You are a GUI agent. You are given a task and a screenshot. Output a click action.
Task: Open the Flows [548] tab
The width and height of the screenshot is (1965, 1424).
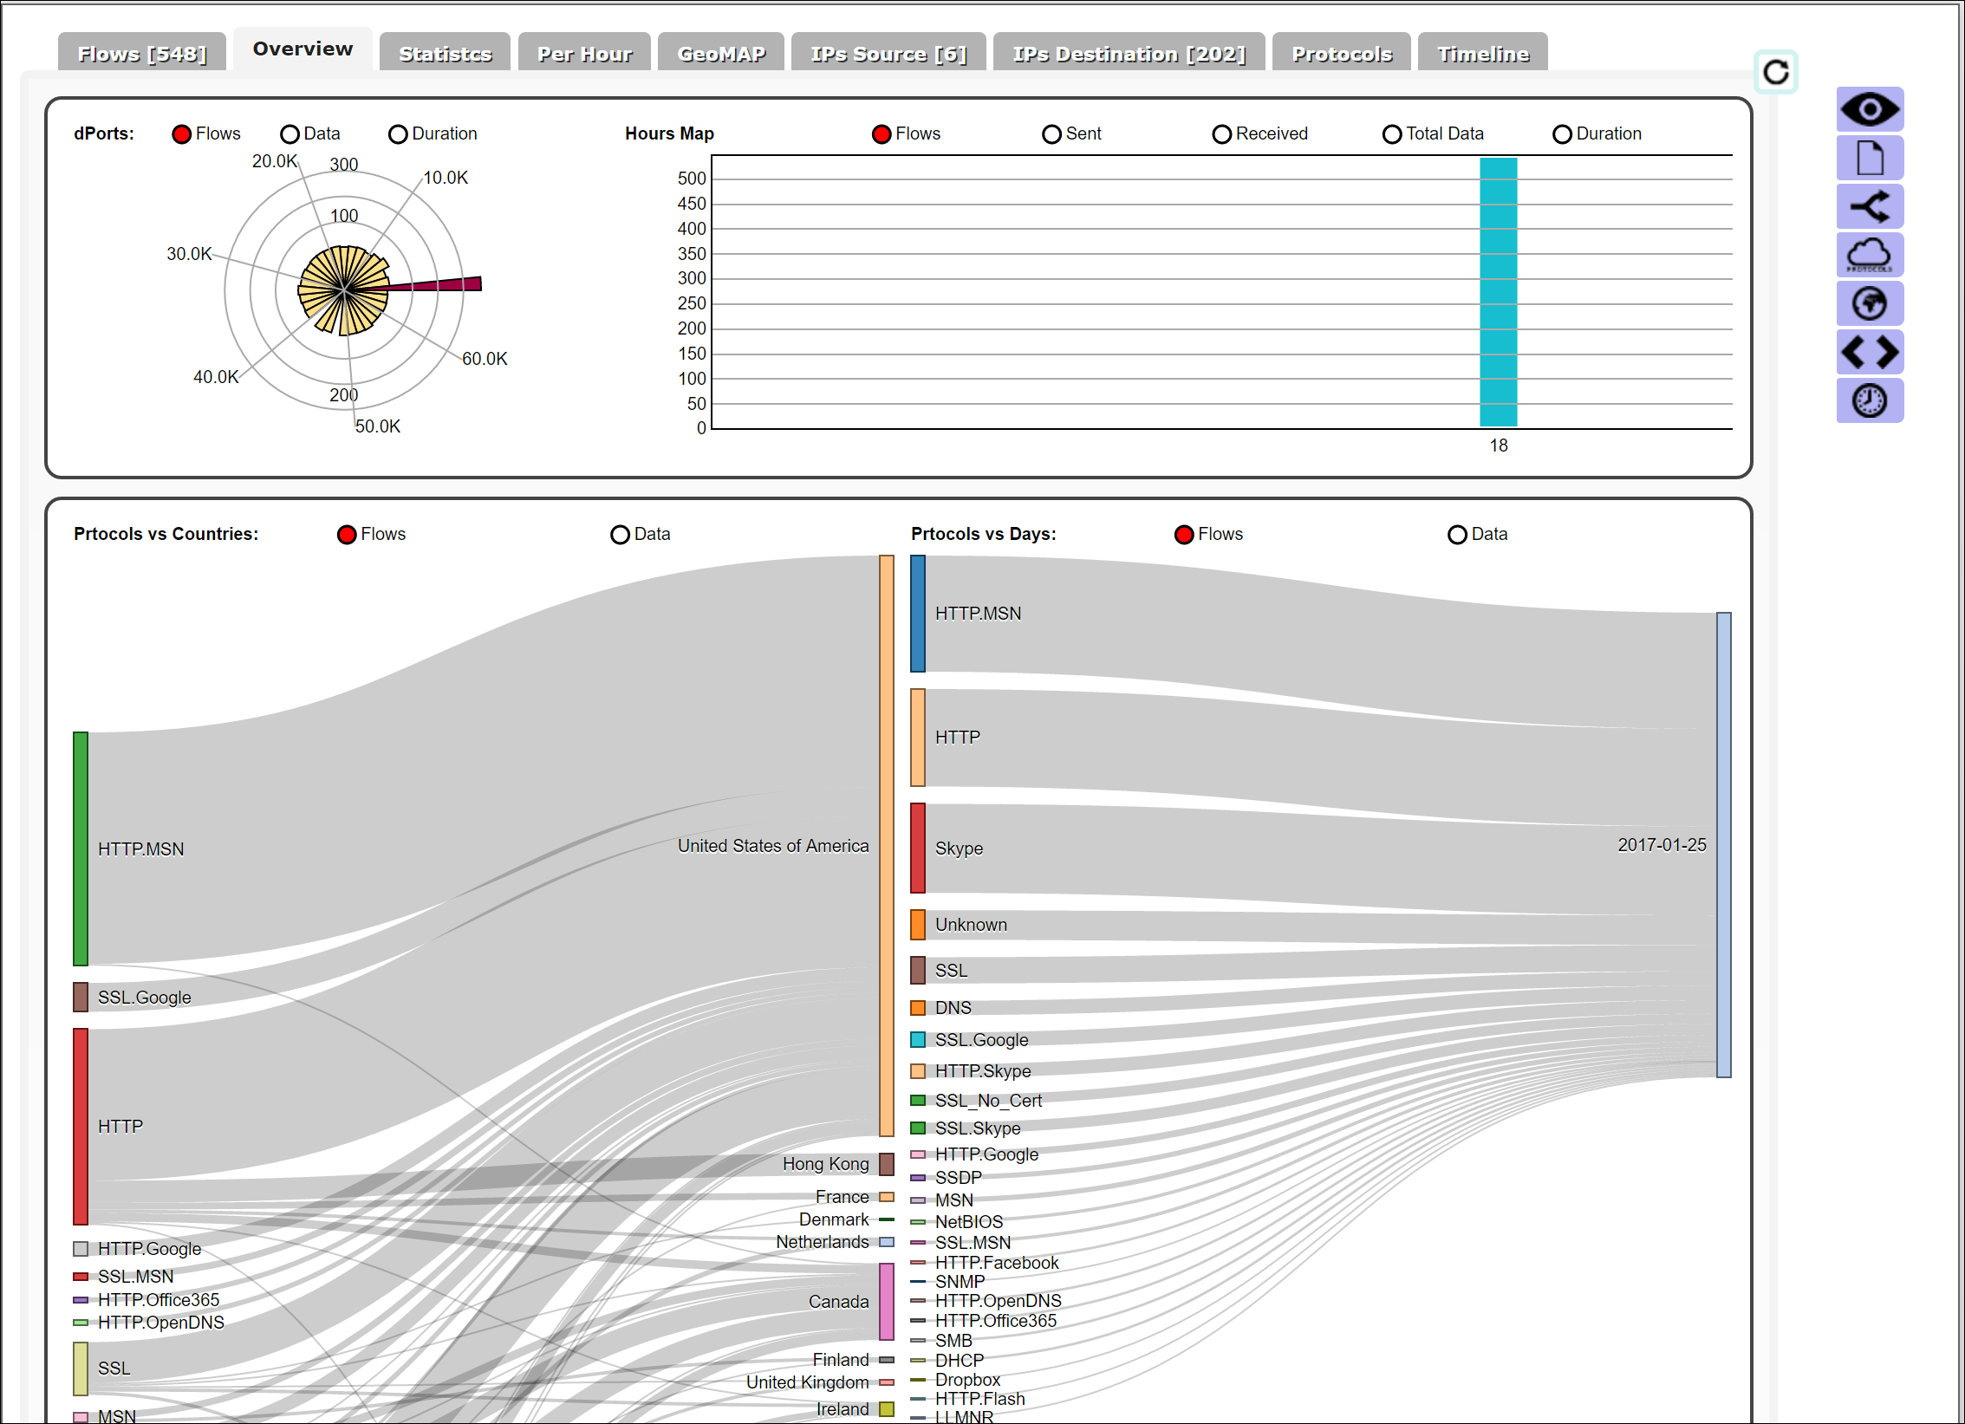(x=141, y=52)
